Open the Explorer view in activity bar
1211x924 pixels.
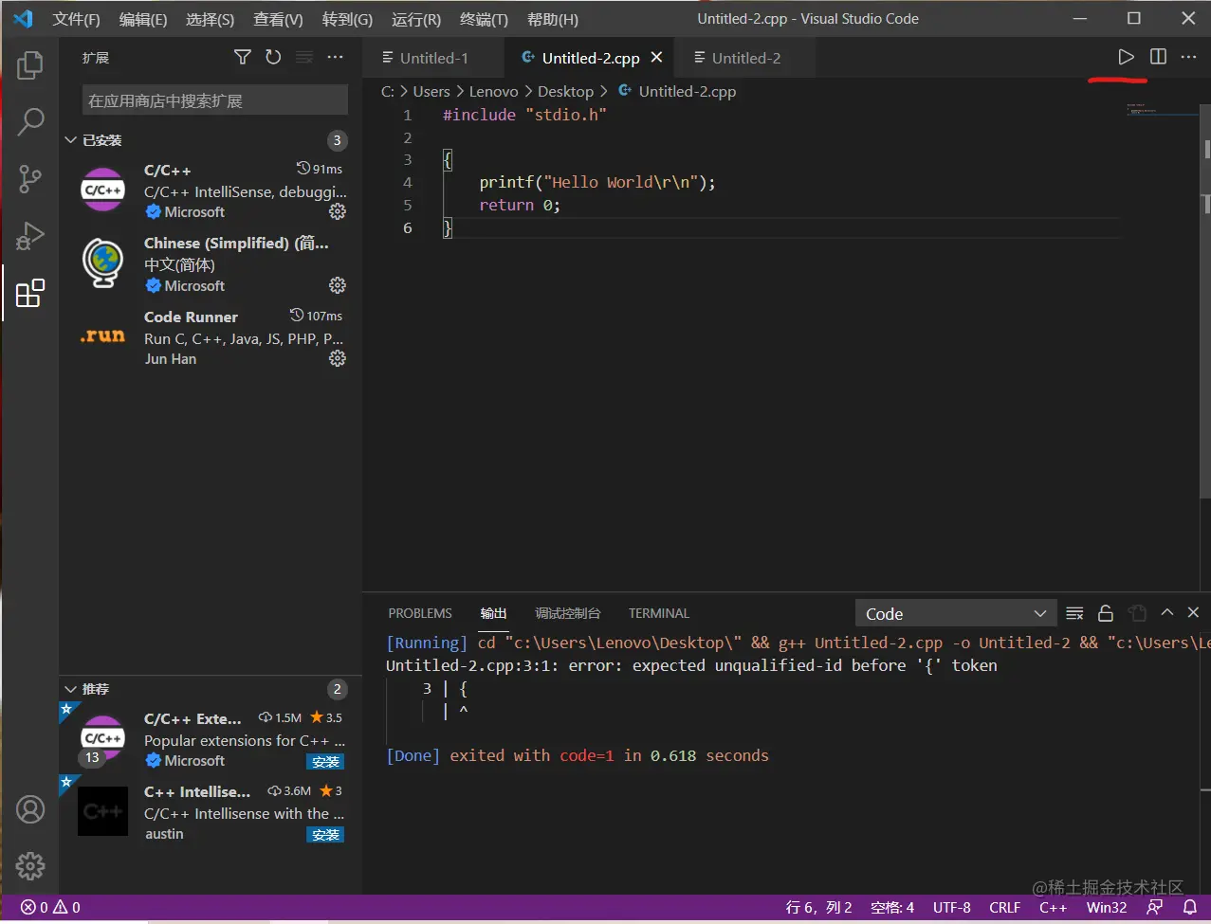coord(30,65)
